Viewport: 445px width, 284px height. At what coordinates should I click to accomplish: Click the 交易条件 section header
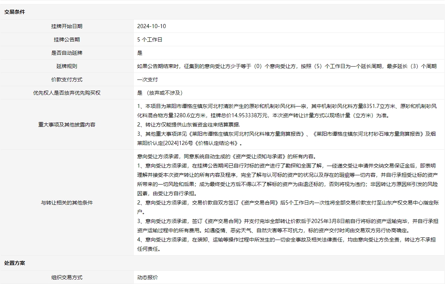coord(15,12)
